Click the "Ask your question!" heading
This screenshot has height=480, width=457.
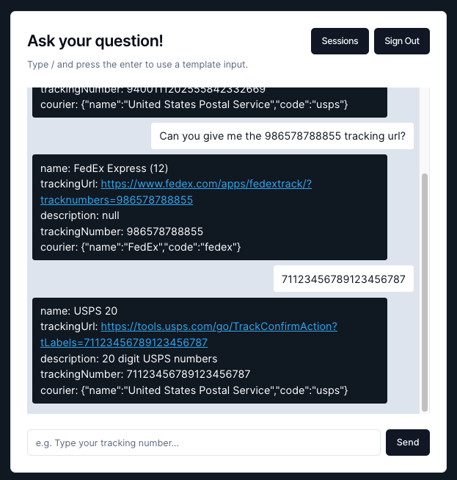pos(95,41)
